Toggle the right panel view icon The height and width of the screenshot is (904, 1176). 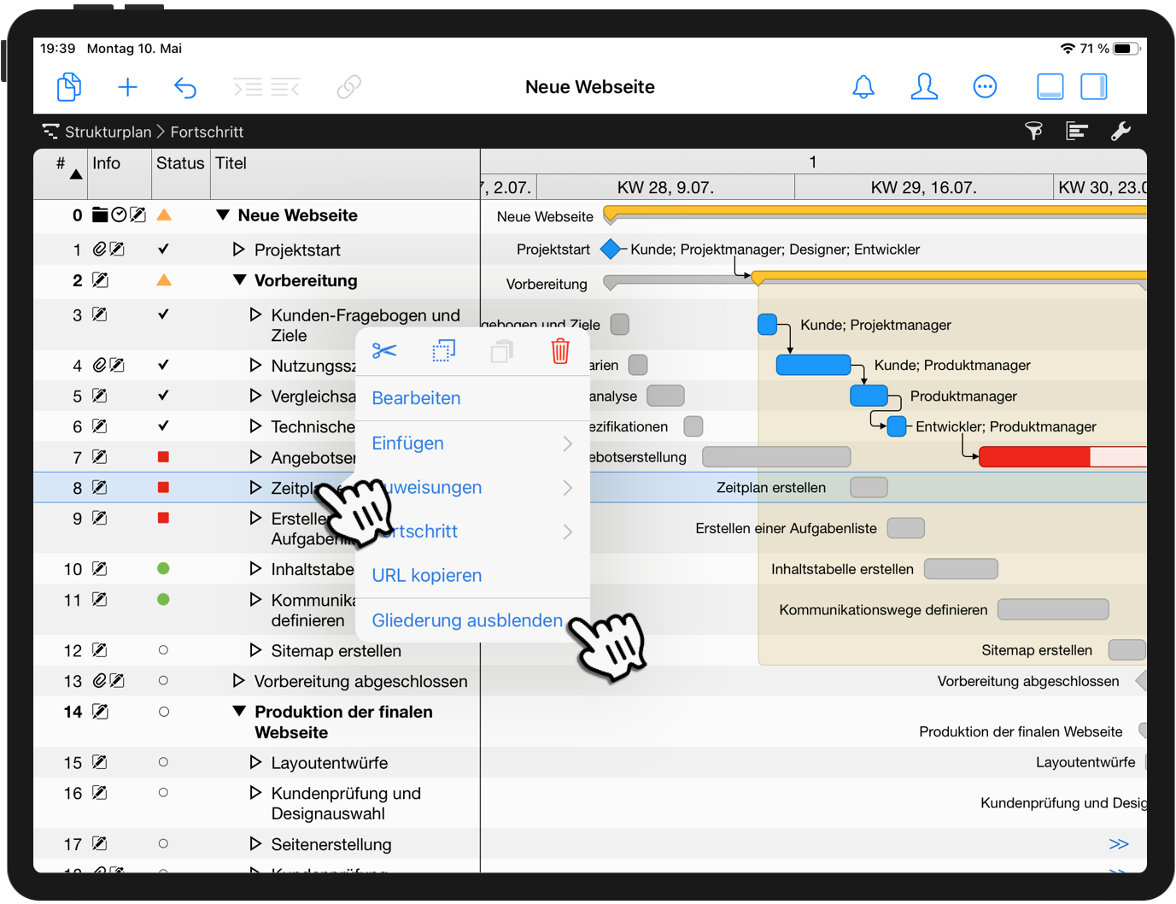(1094, 86)
